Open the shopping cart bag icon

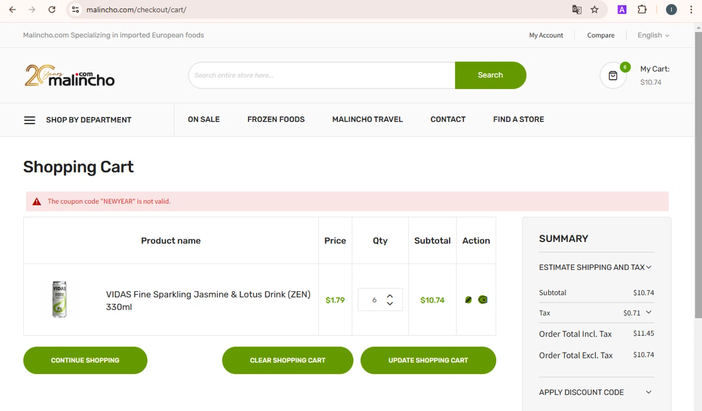613,76
